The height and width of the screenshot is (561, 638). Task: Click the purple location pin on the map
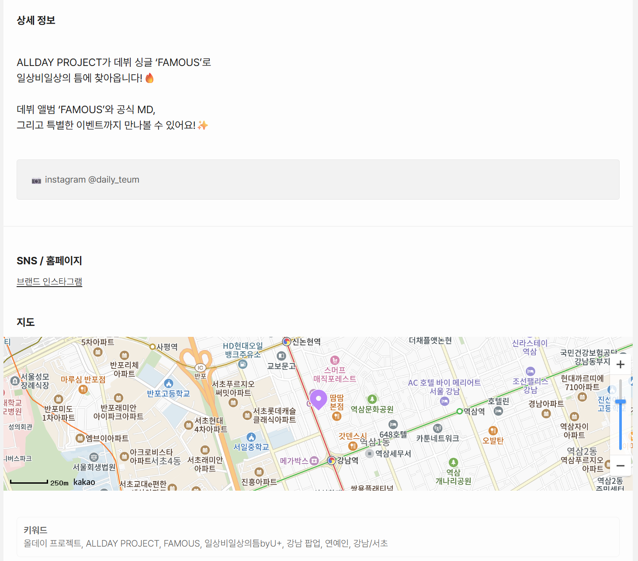pyautogui.click(x=319, y=400)
